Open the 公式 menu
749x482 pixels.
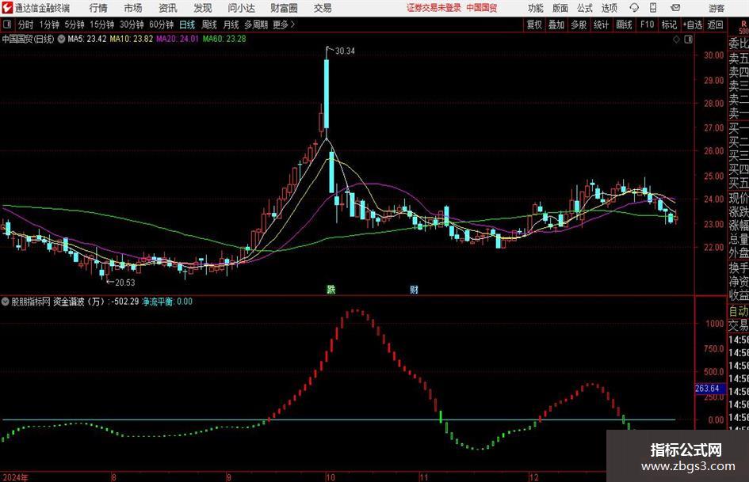[584, 8]
